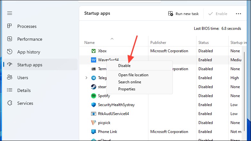Select the RtkAudUService64 row name

(x=113, y=114)
